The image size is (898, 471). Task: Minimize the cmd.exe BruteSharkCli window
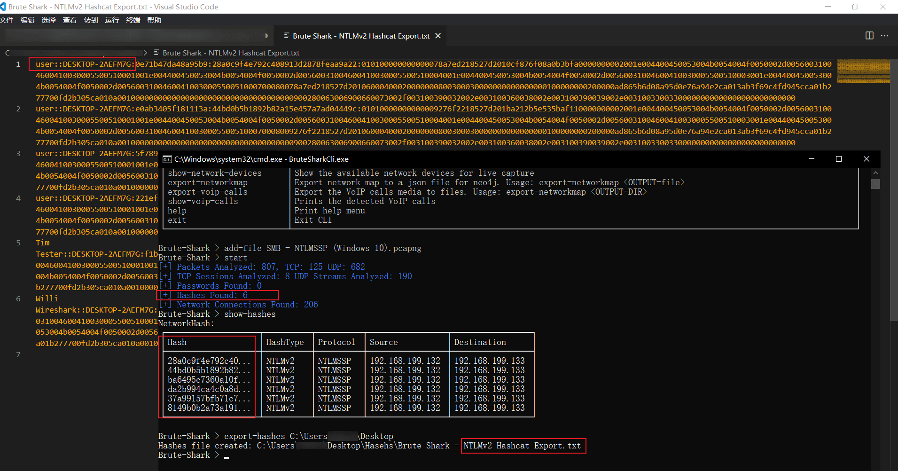point(812,159)
